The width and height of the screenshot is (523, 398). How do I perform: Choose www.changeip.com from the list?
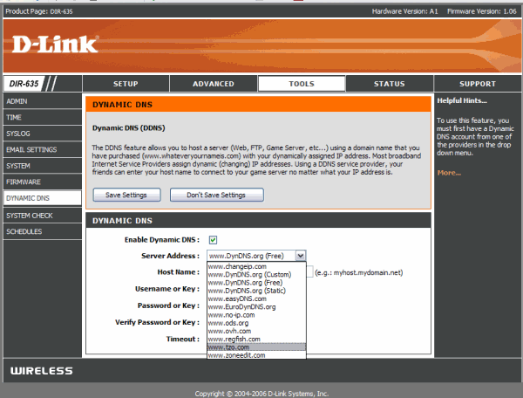(x=256, y=266)
